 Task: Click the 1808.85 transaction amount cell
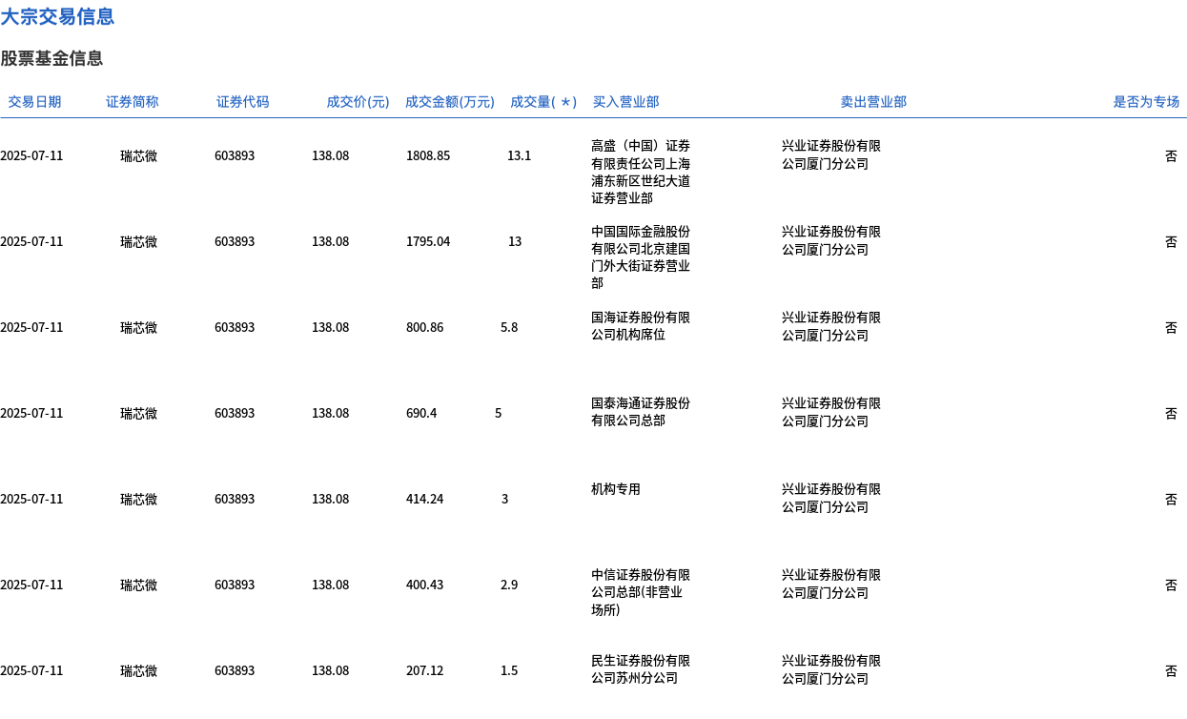(x=428, y=155)
